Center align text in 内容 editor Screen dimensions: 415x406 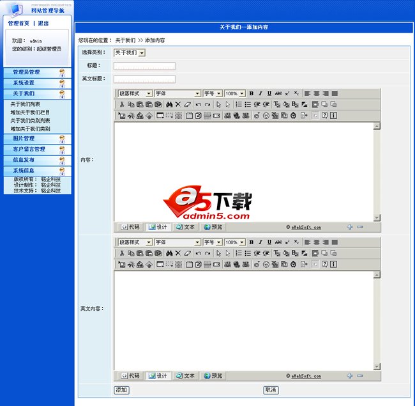tap(317, 93)
